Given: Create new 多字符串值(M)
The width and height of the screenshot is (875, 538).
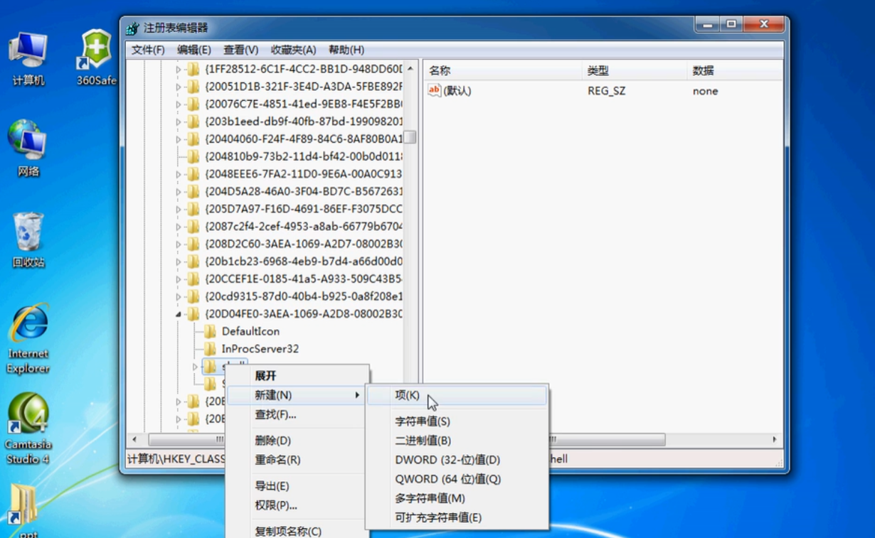Looking at the screenshot, I should pyautogui.click(x=457, y=498).
